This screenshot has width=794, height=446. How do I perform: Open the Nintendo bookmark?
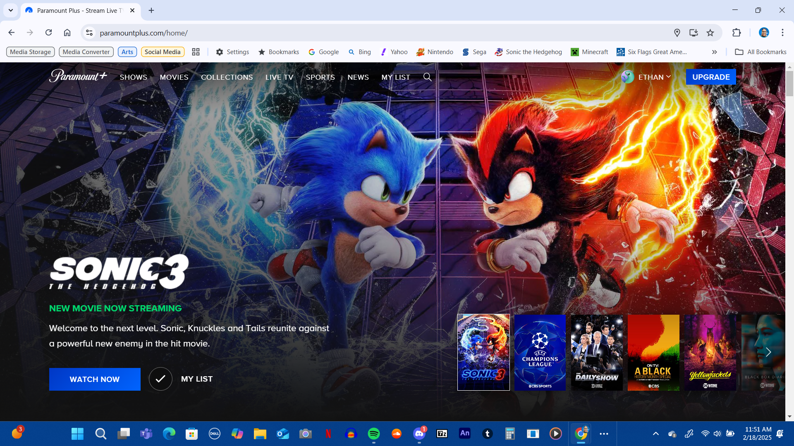(x=435, y=52)
